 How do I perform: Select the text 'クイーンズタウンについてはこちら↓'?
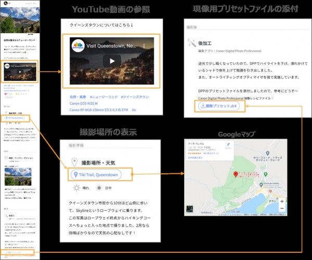pyautogui.click(x=101, y=25)
